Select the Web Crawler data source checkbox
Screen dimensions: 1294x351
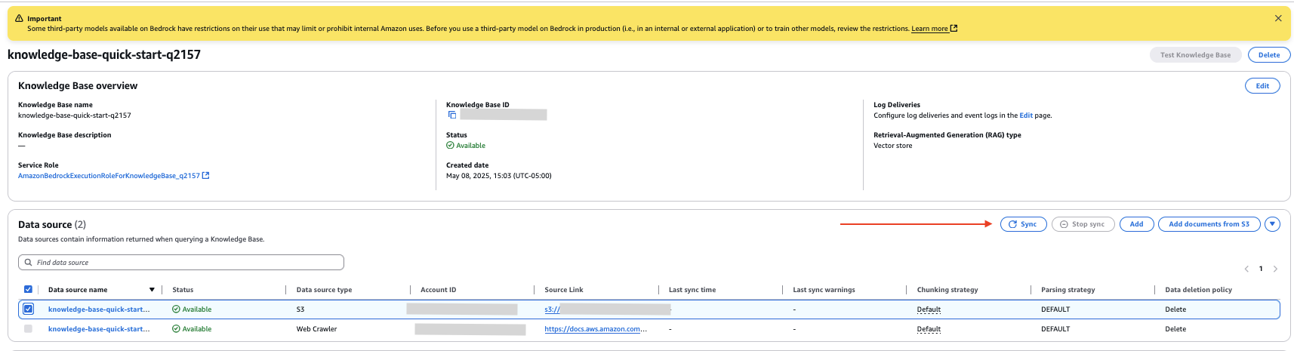click(28, 328)
